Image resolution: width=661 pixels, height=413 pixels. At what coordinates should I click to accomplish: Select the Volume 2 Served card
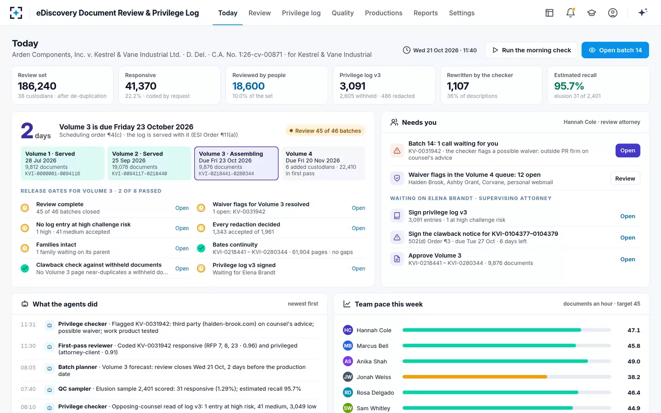pyautogui.click(x=149, y=163)
